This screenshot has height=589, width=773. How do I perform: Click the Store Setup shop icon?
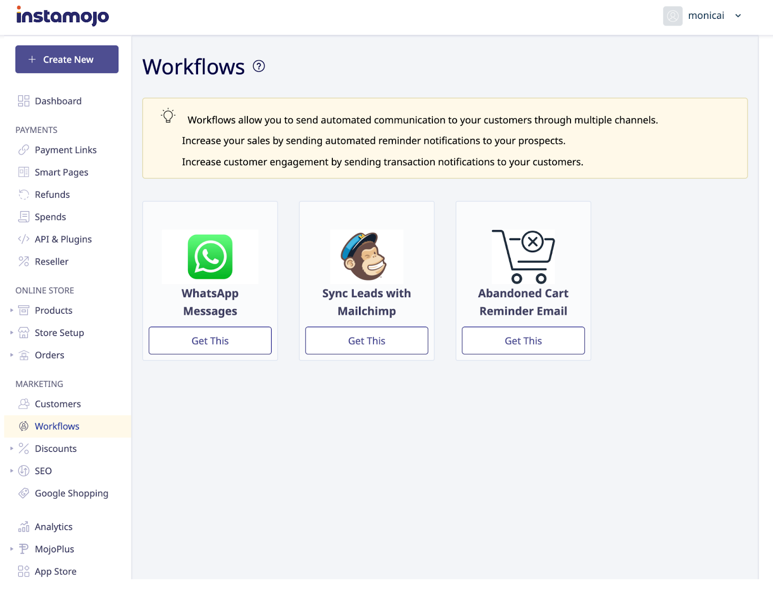pos(24,332)
